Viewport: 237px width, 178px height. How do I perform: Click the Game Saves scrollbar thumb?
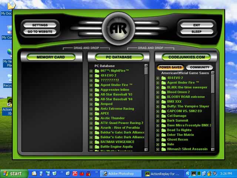point(213,84)
